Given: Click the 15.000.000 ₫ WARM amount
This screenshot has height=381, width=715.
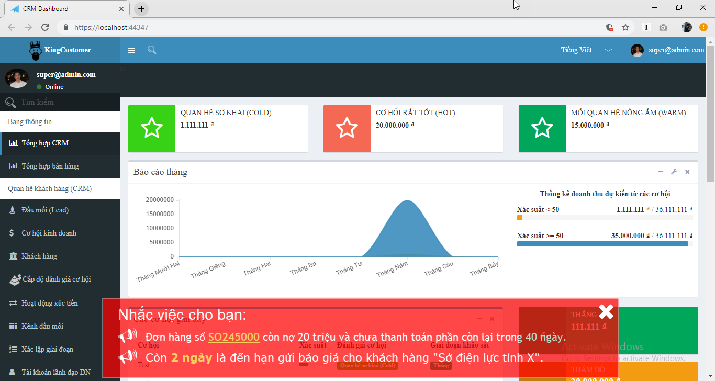Looking at the screenshot, I should coord(590,125).
